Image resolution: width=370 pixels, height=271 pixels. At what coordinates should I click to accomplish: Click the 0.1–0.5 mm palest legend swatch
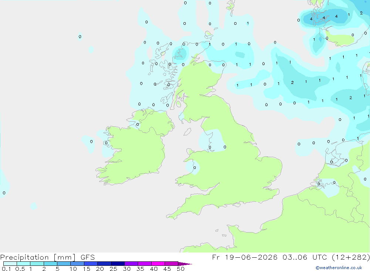pos(10,264)
